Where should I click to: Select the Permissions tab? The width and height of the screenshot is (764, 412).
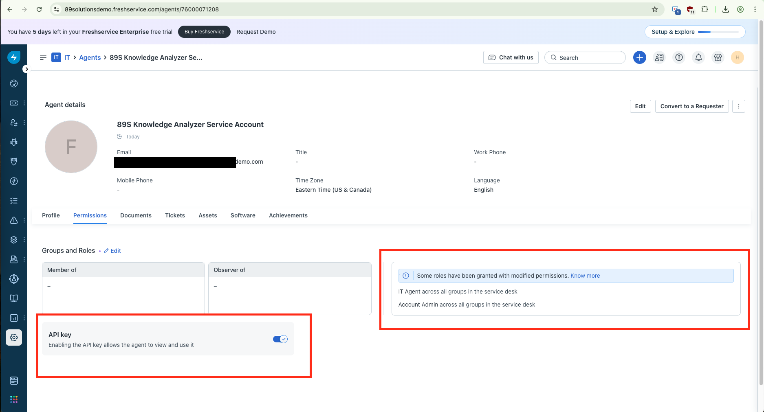(x=90, y=215)
